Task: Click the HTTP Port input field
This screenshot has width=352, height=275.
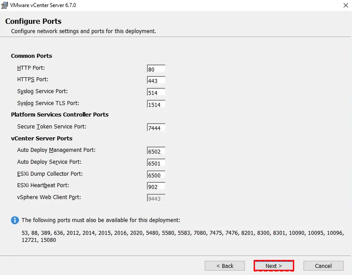Action: coord(156,69)
